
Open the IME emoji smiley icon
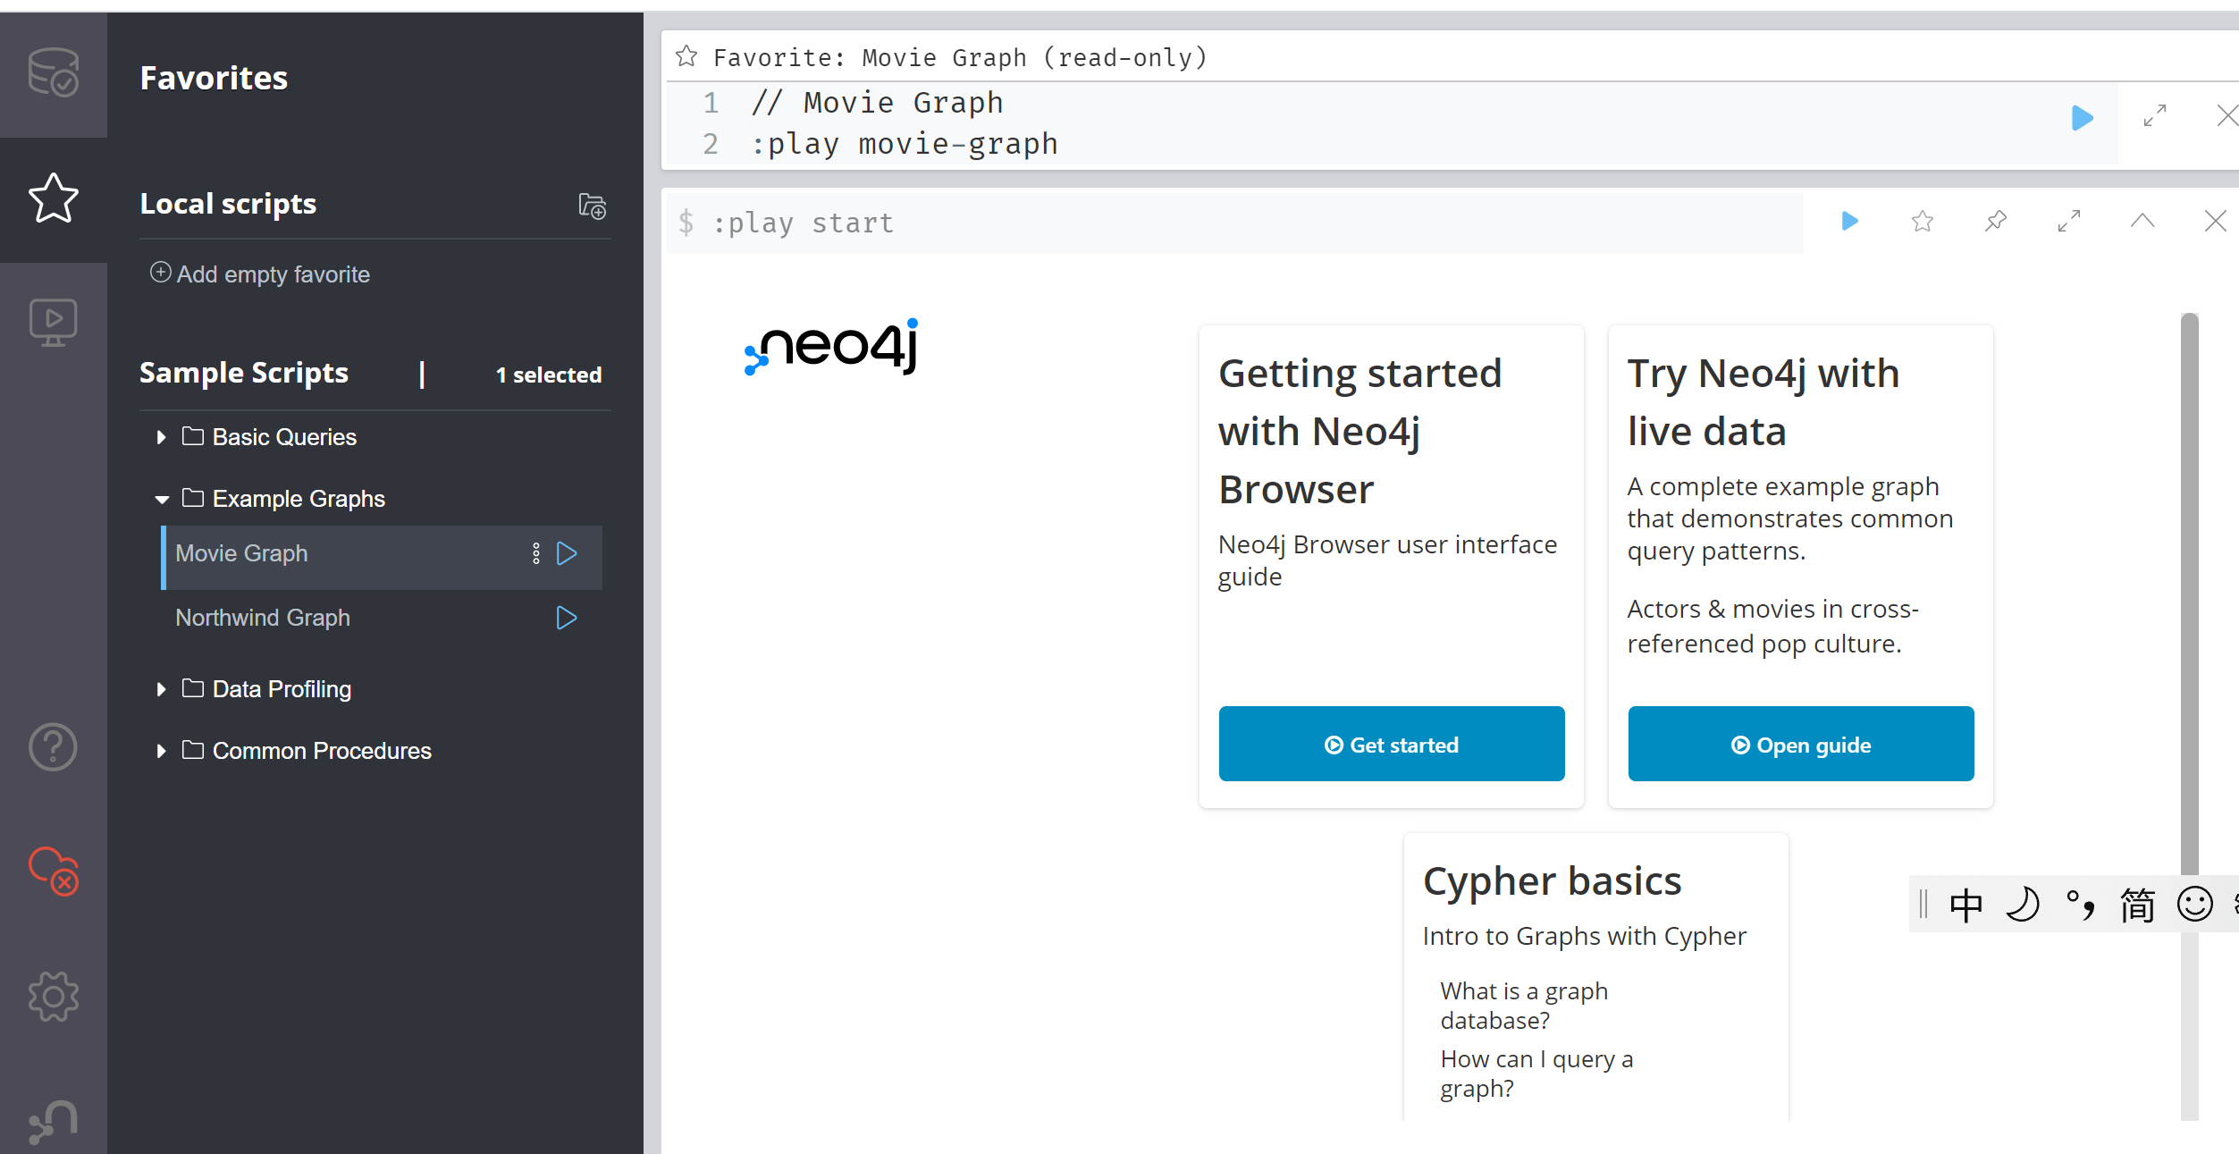point(2195,905)
